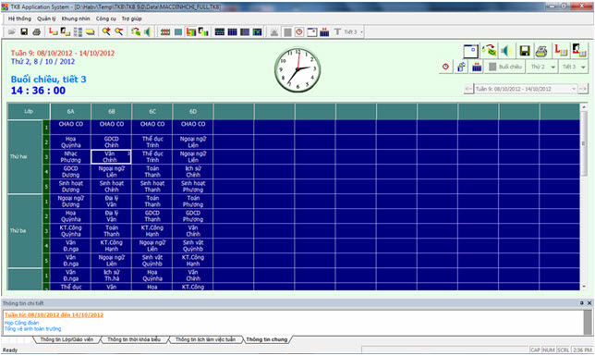Image resolution: width=595 pixels, height=356 pixels.
Task: Toggle the Buổi chiều session button
Action: pyautogui.click(x=505, y=67)
